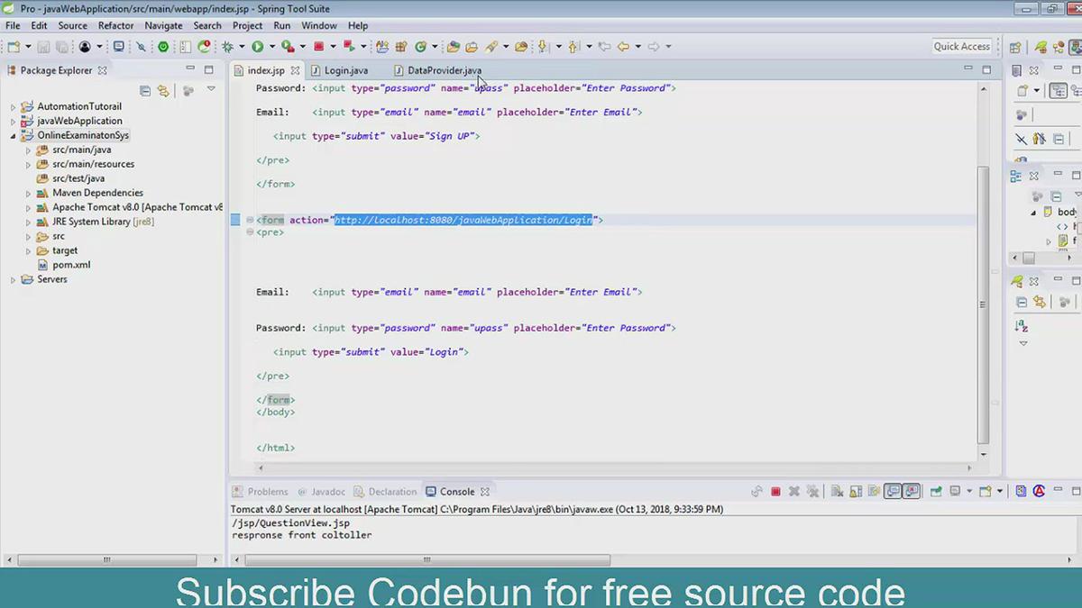Toggle Word Wrap in the Console toolbar
The width and height of the screenshot is (1082, 608).
point(873,492)
